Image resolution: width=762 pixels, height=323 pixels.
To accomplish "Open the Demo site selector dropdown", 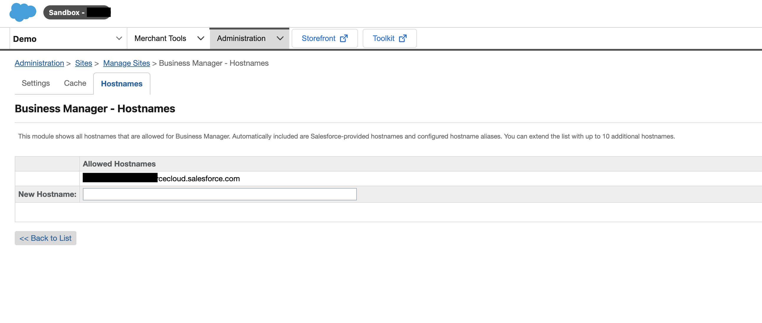I will (68, 39).
